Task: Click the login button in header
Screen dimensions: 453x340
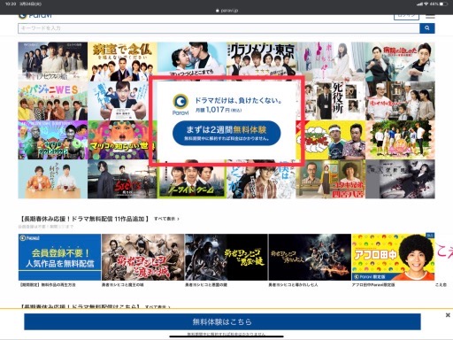Action: [406, 17]
